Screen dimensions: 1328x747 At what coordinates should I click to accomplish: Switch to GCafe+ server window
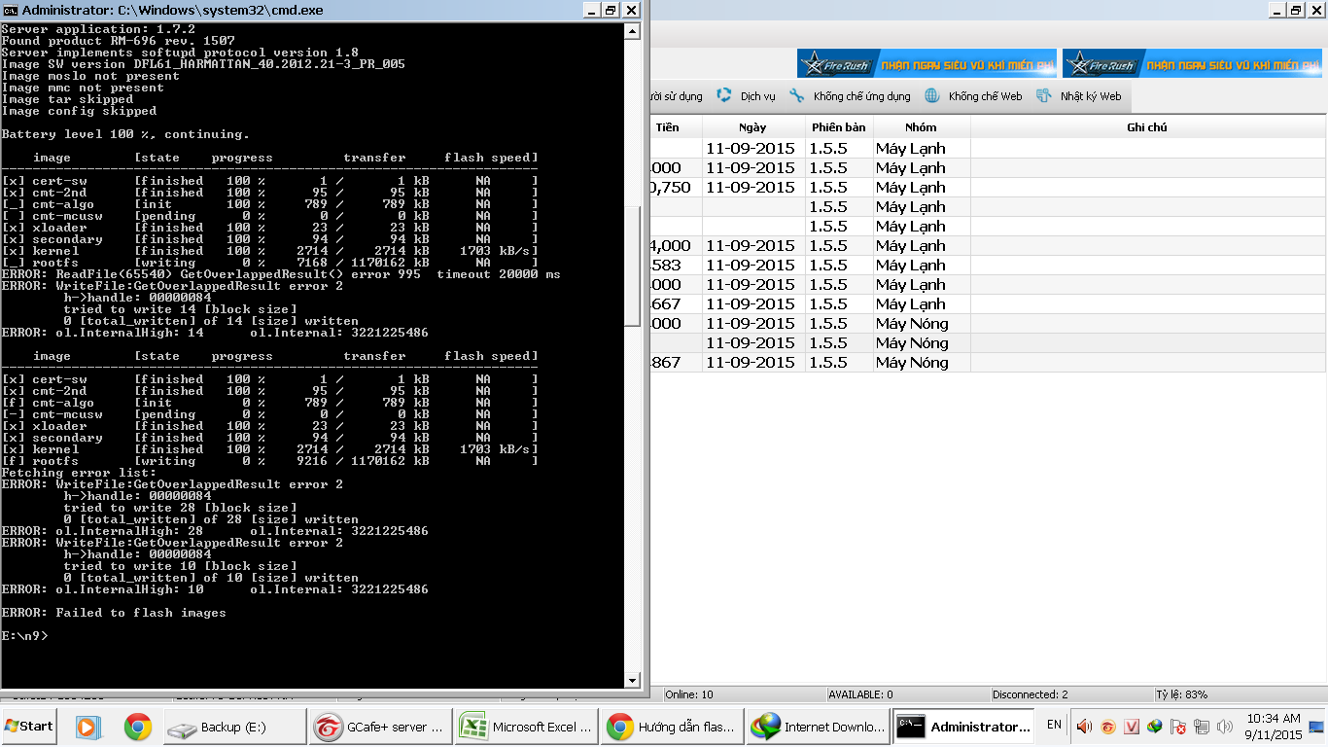pos(380,727)
